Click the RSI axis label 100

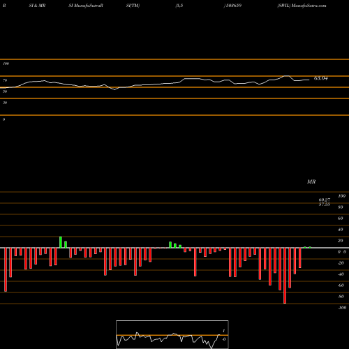coord(6,64)
